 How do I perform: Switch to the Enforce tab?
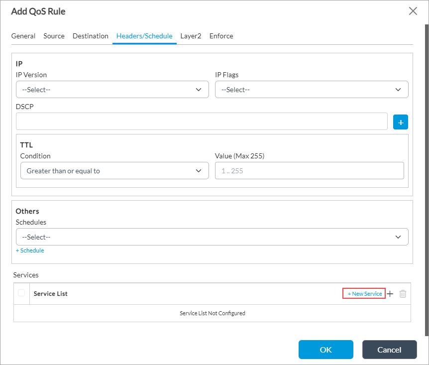221,36
